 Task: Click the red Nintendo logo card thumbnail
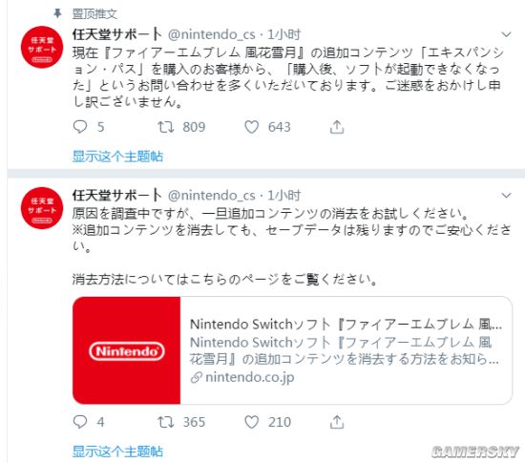[127, 350]
